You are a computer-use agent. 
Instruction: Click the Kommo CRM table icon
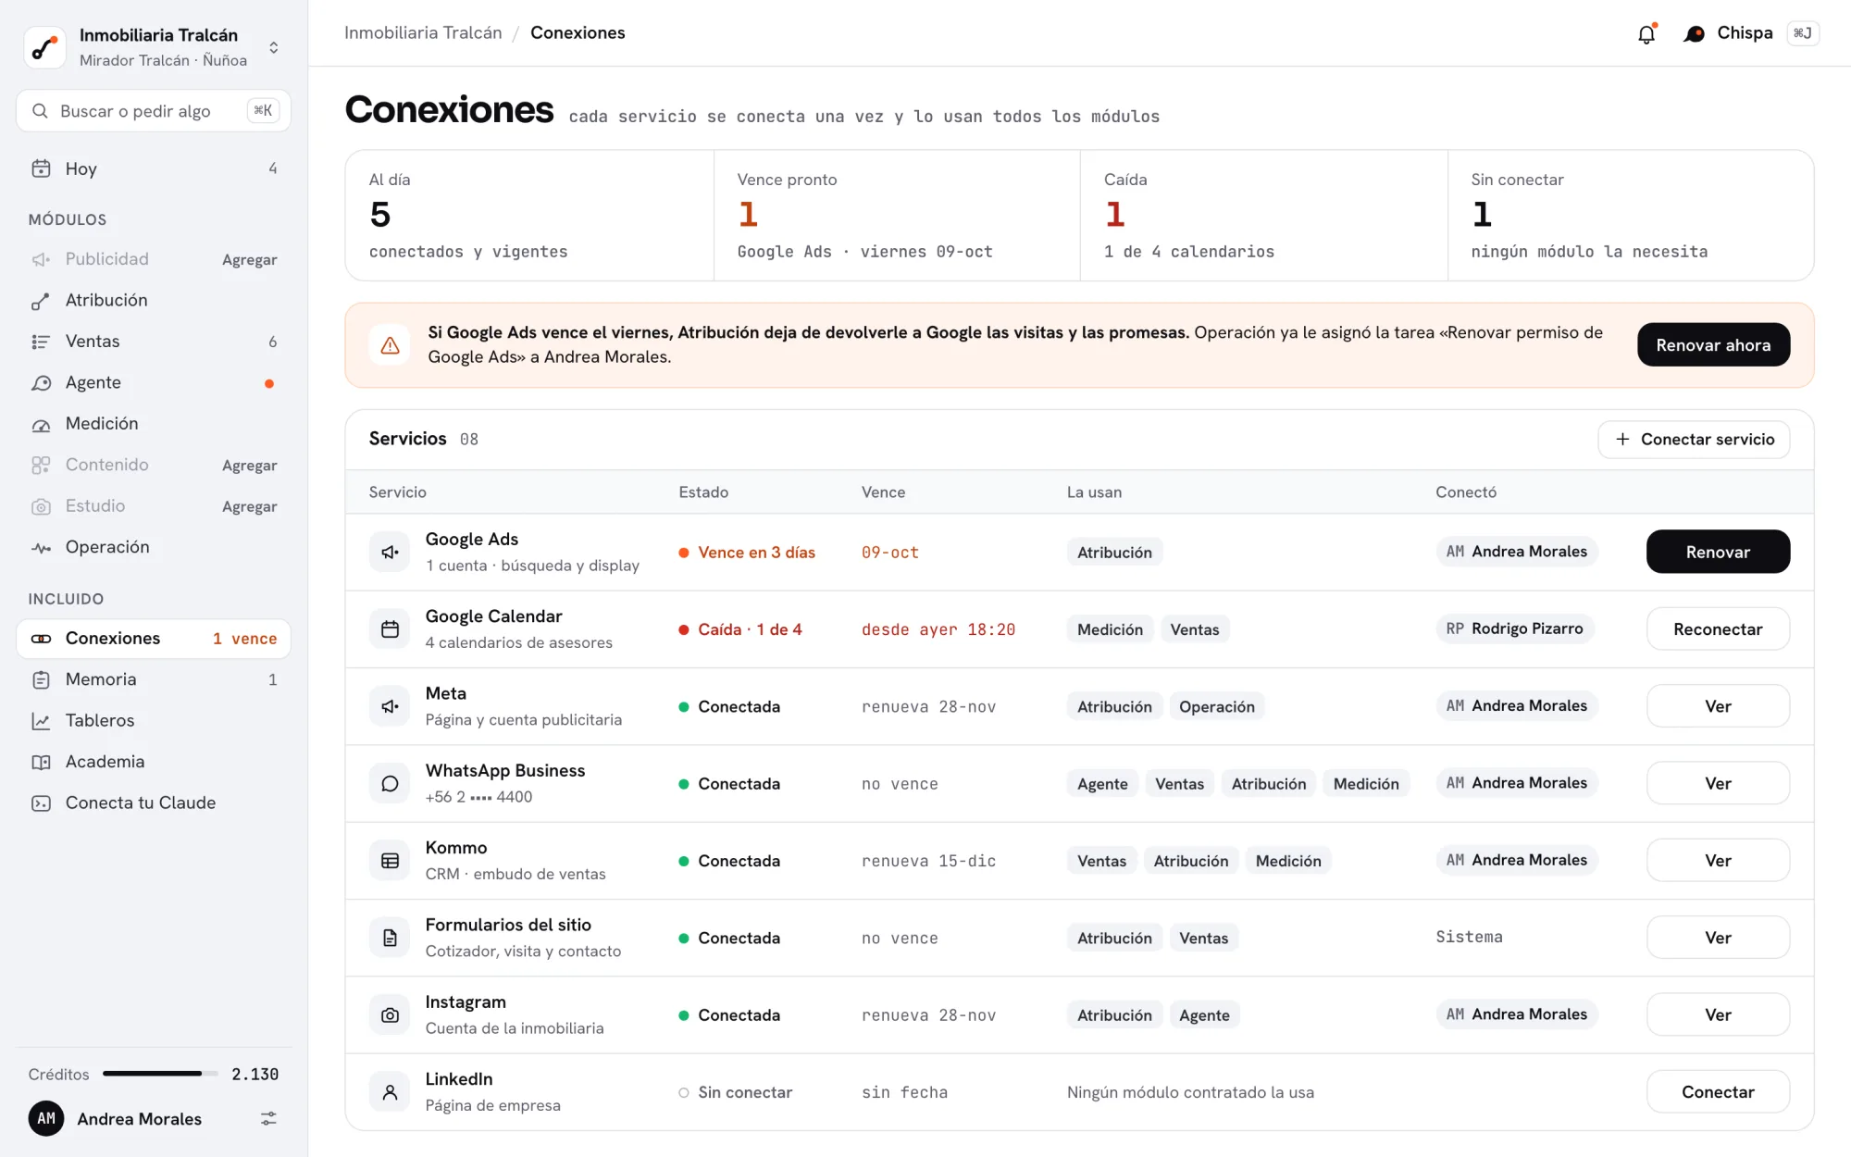click(x=390, y=861)
